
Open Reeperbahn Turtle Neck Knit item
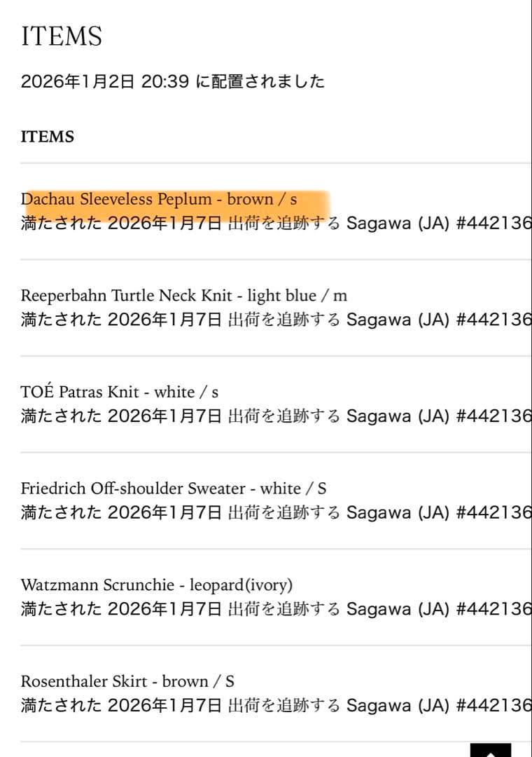pos(183,296)
